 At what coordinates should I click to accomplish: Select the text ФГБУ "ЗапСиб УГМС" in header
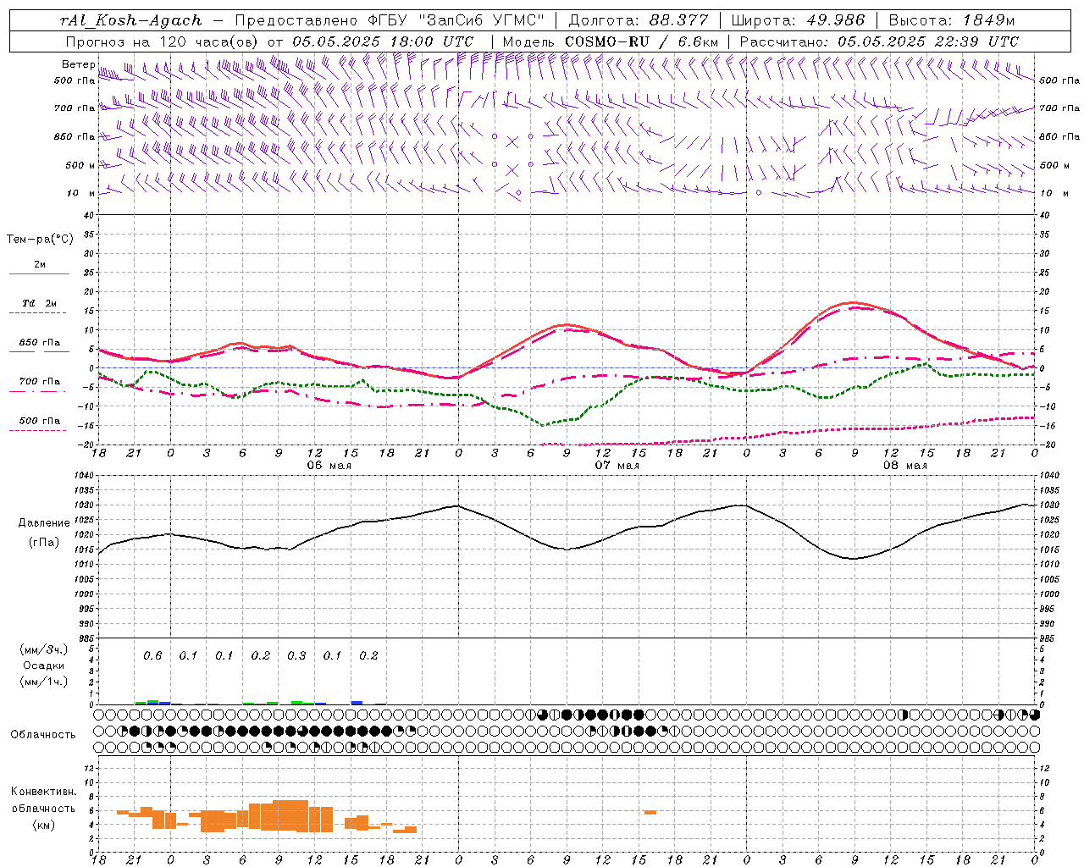456,20
